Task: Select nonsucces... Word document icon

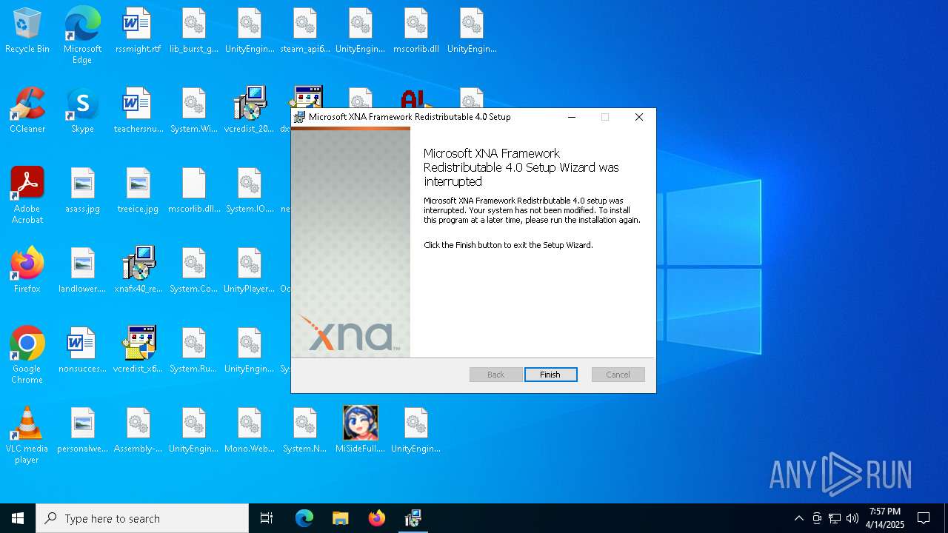Action: coord(82,351)
